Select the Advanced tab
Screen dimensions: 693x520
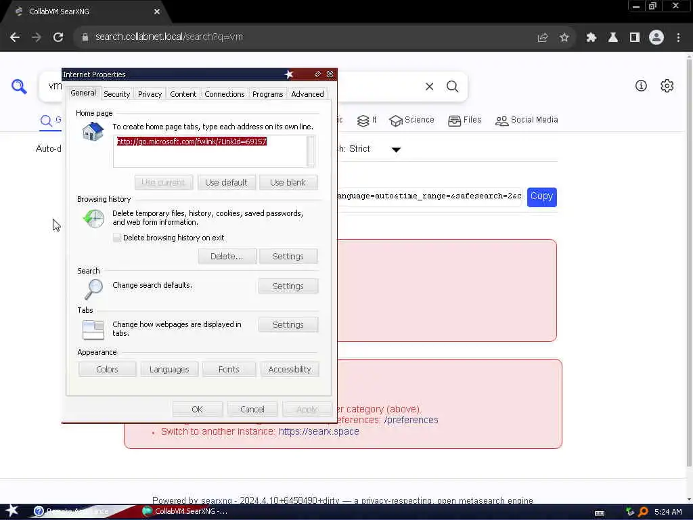(x=308, y=94)
